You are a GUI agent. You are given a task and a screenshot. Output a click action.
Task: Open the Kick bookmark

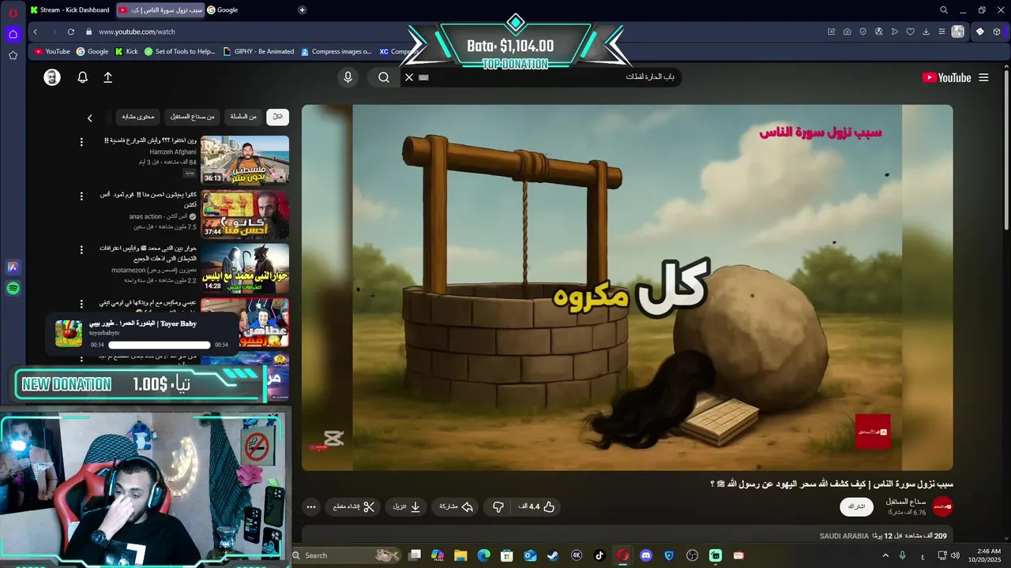(x=126, y=51)
